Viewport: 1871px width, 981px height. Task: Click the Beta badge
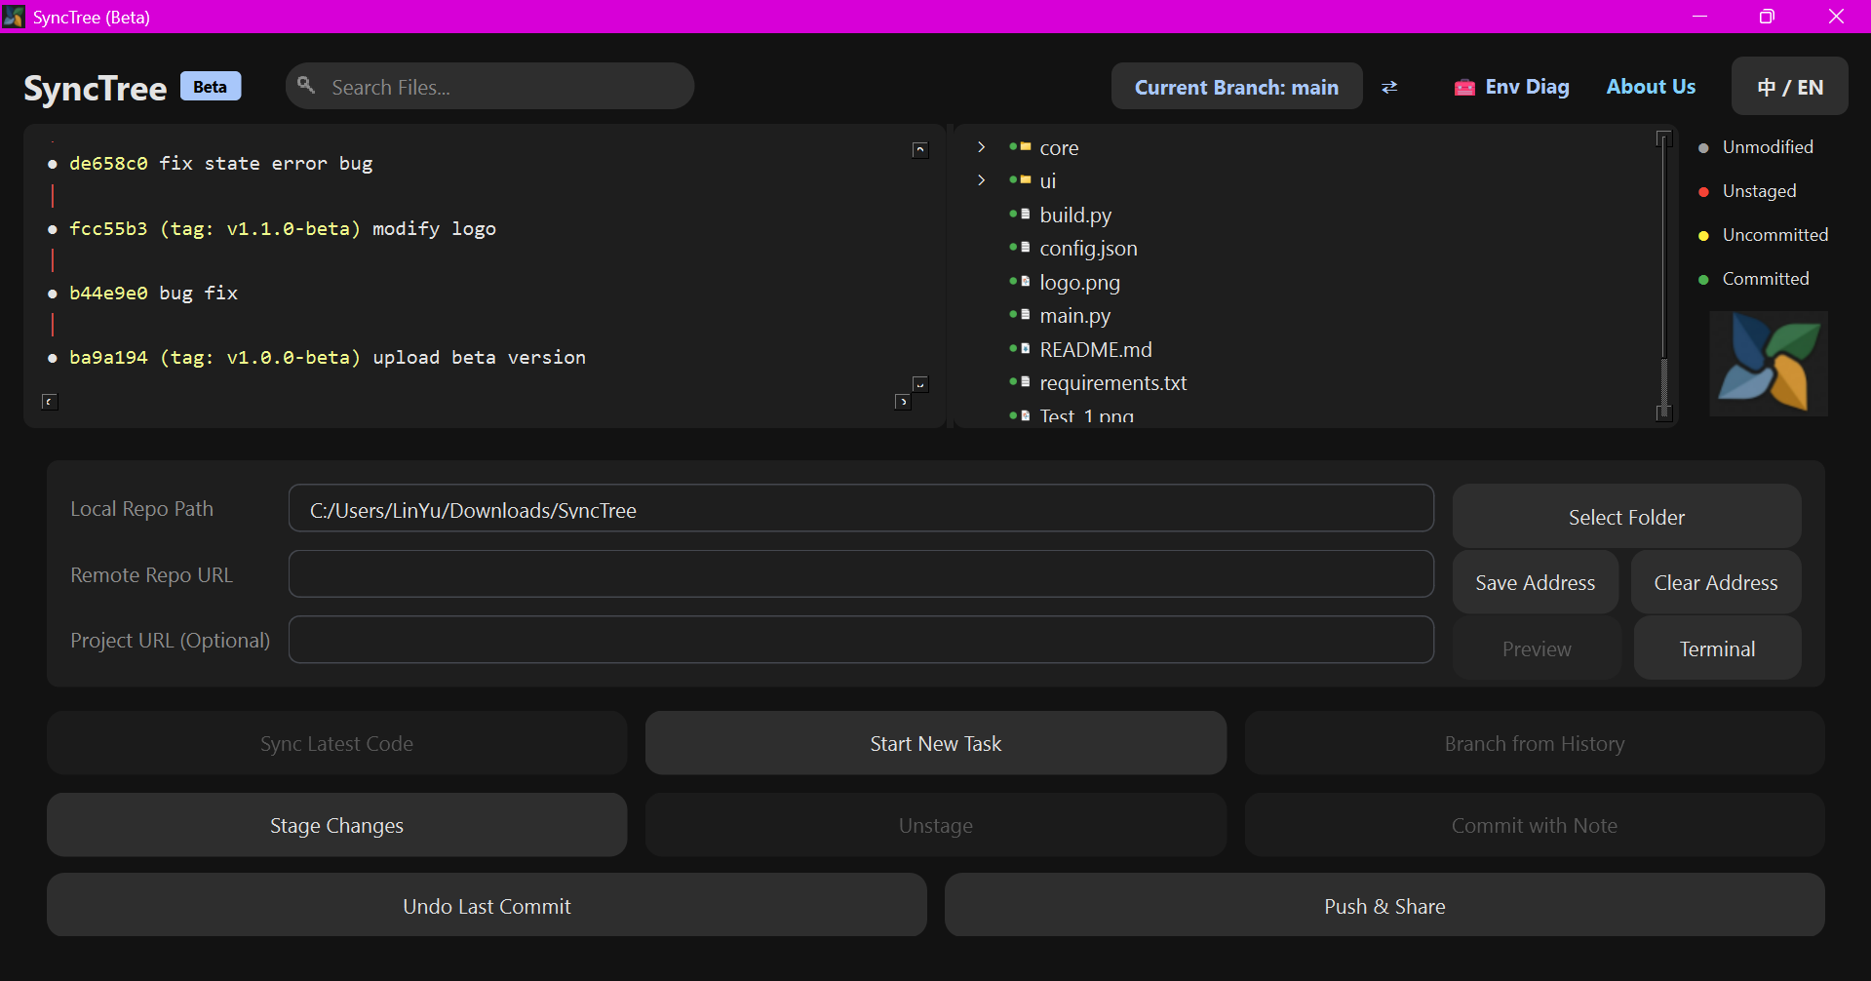[211, 86]
